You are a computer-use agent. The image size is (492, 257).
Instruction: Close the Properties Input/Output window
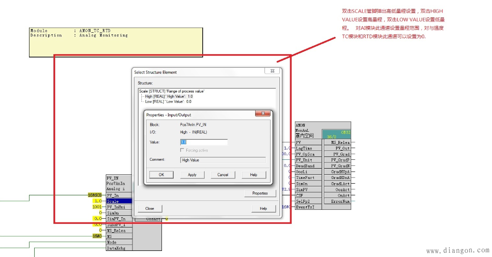click(263, 114)
